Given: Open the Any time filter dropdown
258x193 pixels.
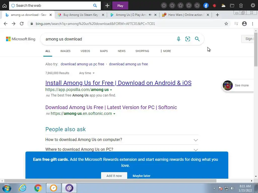Looking at the screenshot, I should pos(87,73).
